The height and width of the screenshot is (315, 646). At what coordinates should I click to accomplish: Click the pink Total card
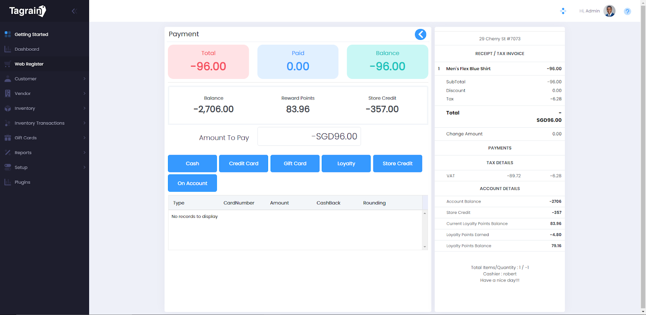(x=208, y=62)
